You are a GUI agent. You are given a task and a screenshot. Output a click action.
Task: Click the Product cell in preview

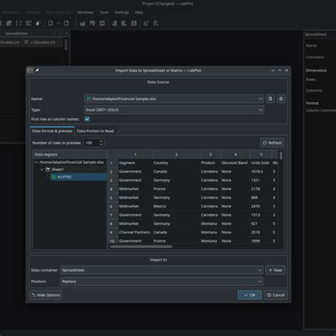click(x=211, y=163)
